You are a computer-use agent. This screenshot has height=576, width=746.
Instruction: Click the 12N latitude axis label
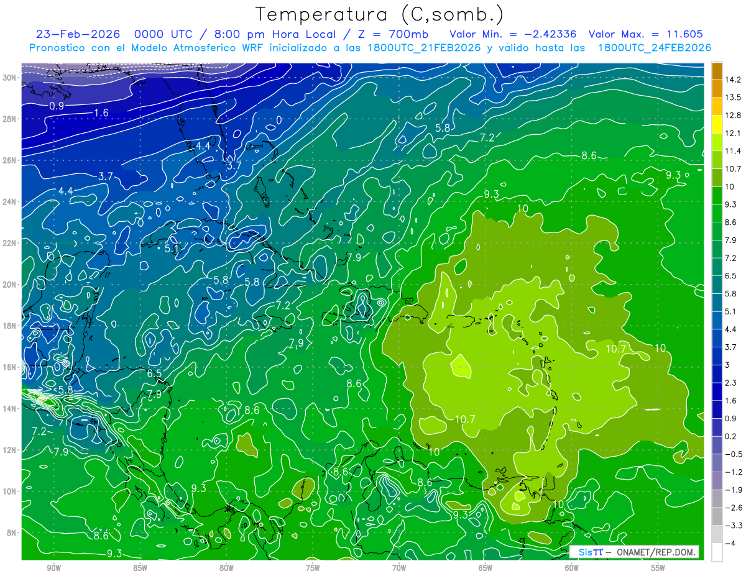pos(10,450)
